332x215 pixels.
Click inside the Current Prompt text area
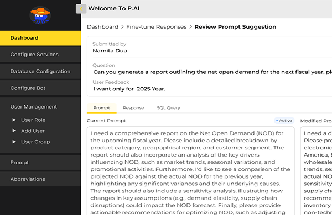[x=190, y=171]
